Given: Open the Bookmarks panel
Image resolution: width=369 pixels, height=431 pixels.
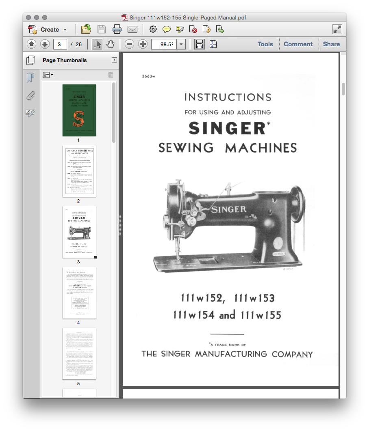Looking at the screenshot, I should tap(30, 77).
